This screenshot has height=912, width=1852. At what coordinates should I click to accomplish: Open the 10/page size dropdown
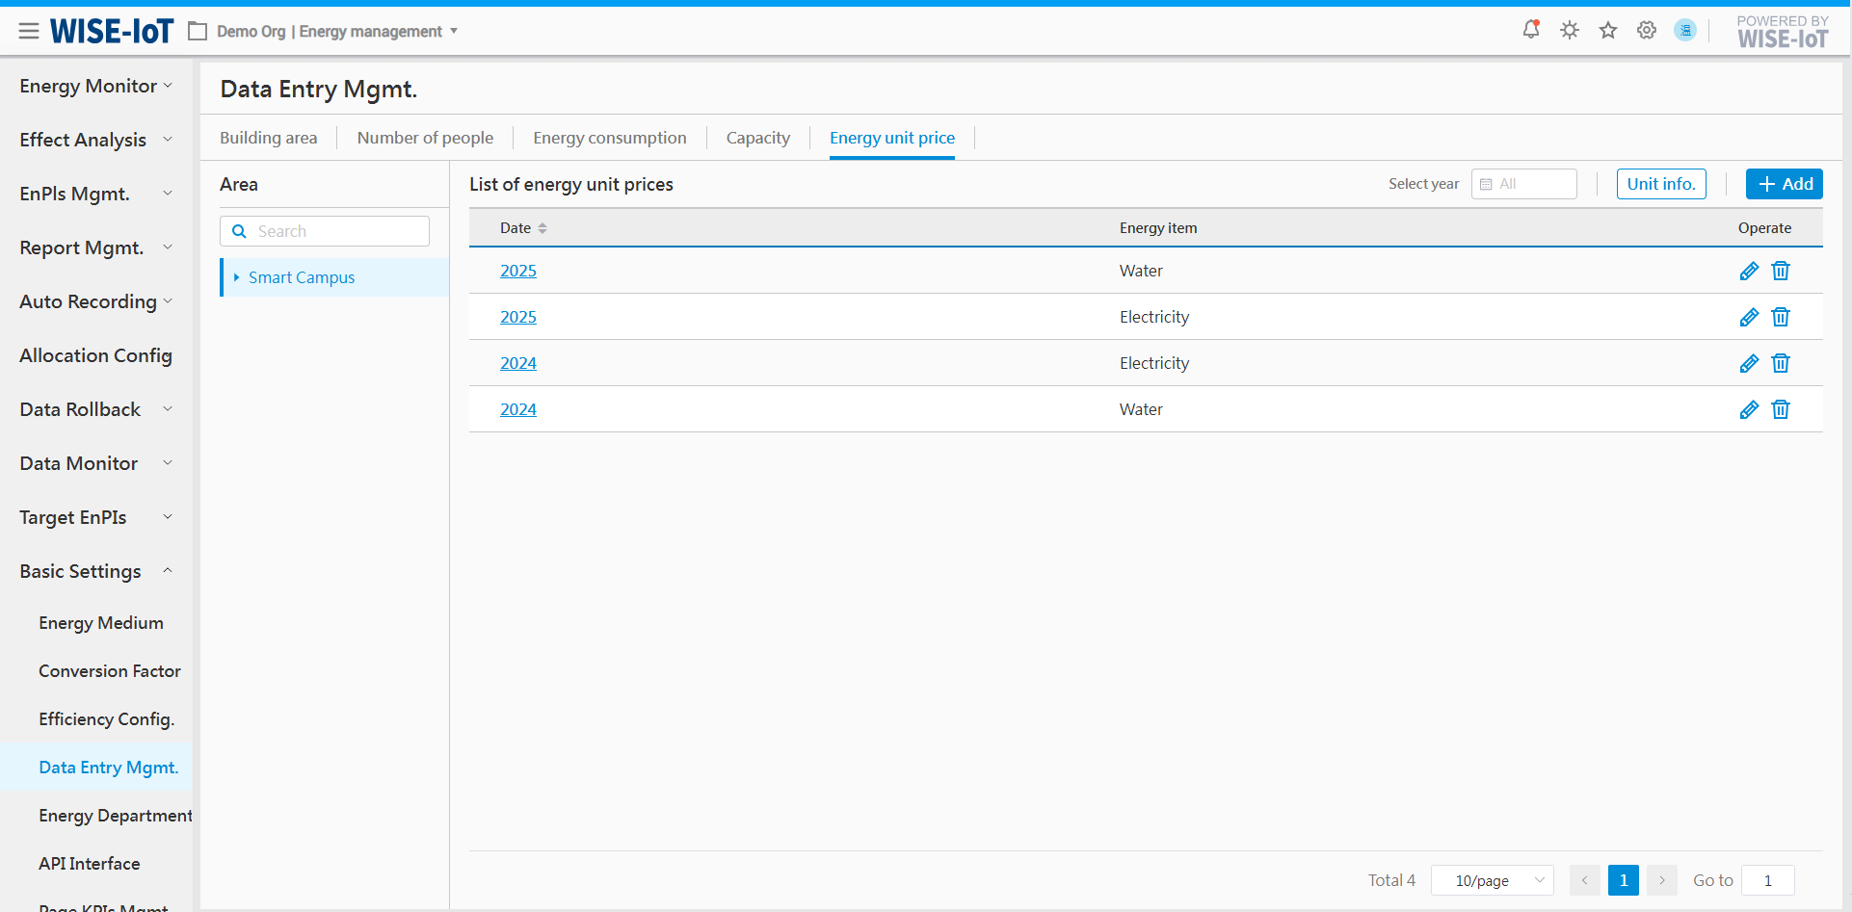[x=1492, y=880]
